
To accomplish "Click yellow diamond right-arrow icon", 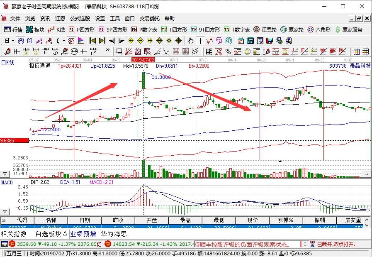I will (x=140, y=41).
